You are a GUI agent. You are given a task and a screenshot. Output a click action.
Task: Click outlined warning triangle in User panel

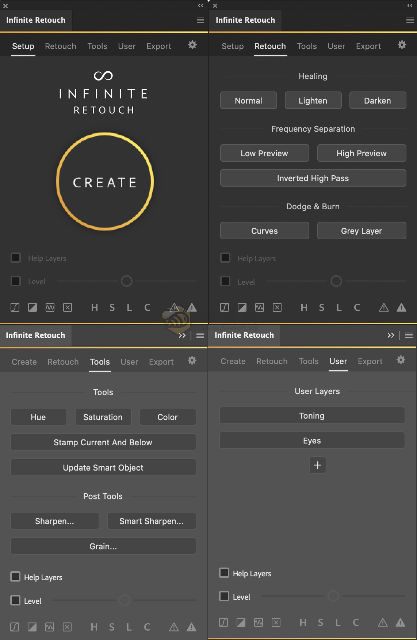coord(383,622)
